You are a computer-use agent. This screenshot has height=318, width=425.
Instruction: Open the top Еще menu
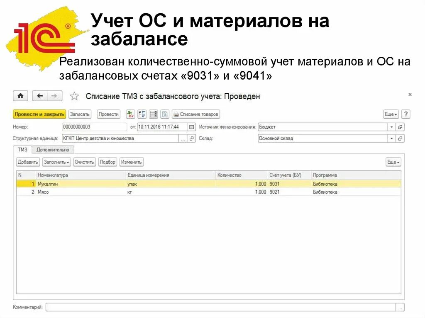(x=391, y=114)
